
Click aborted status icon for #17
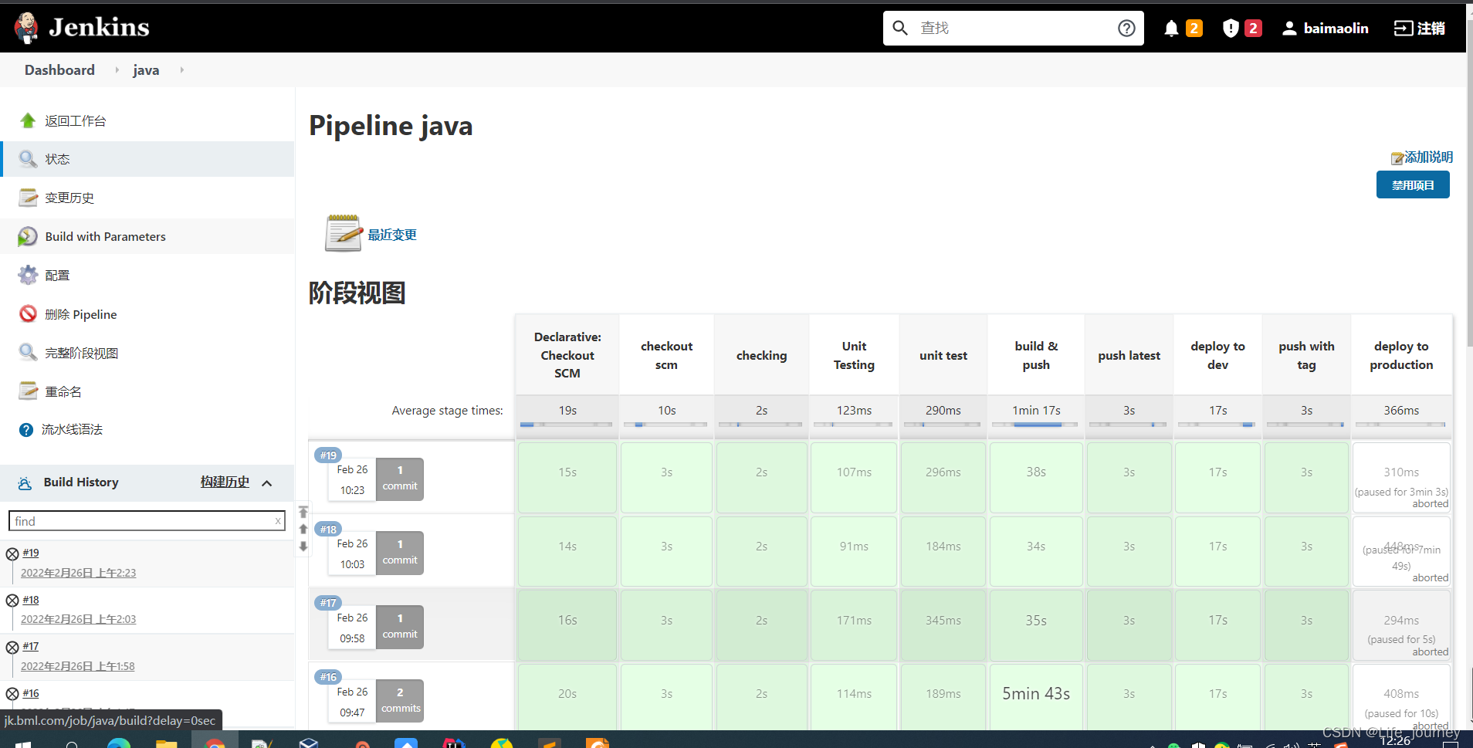tap(12, 647)
